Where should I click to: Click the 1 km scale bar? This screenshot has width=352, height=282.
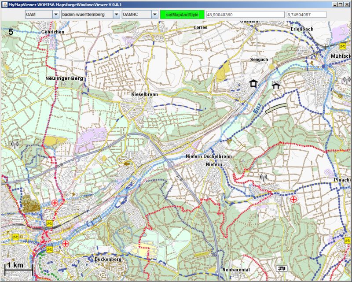pyautogui.click(x=18, y=267)
